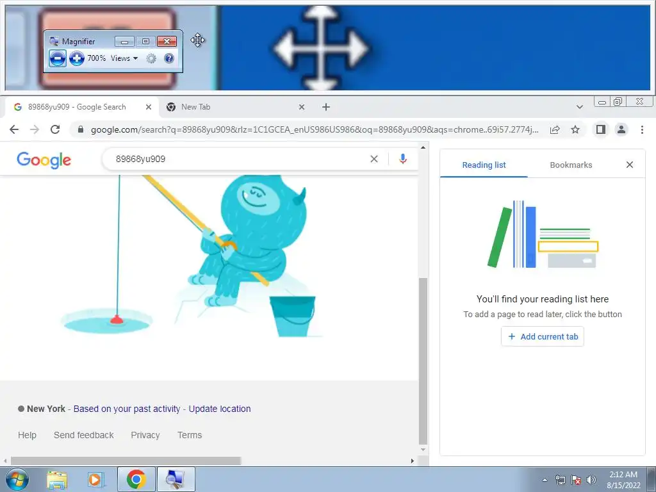Image resolution: width=656 pixels, height=492 pixels.
Task: Open the Chrome profile avatar
Action: 621,129
